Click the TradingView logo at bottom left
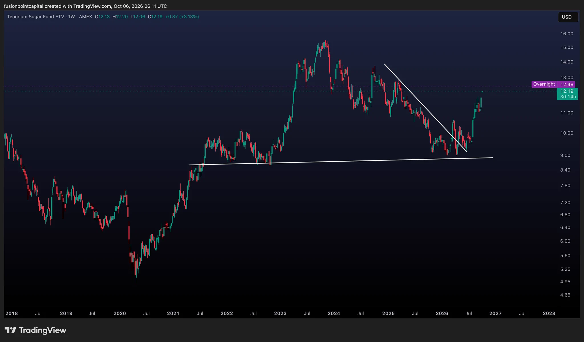The width and height of the screenshot is (584, 342). (x=35, y=330)
